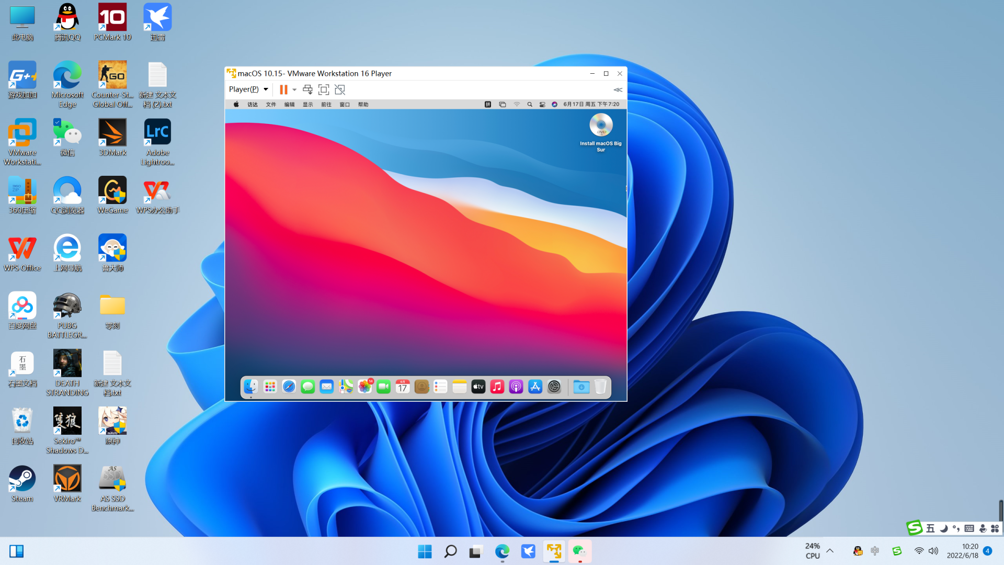Image resolution: width=1004 pixels, height=565 pixels.
Task: Open the 显示 menu in macOS
Action: (308, 105)
